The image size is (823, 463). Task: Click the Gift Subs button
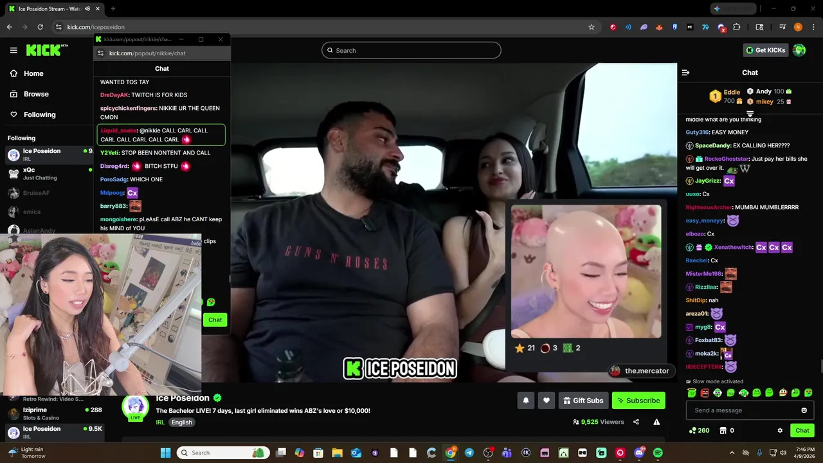tap(583, 401)
